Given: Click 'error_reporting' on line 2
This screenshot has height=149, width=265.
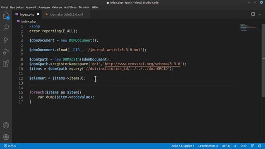Looking at the screenshot, I should 45,31.
